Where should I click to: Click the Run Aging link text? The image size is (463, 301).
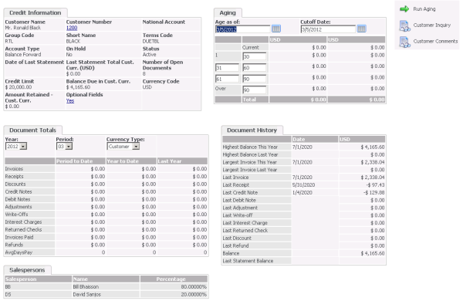click(x=424, y=9)
